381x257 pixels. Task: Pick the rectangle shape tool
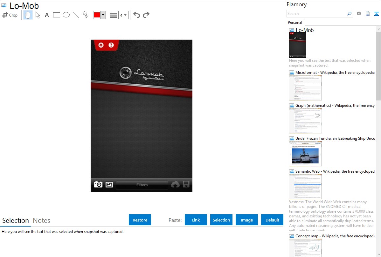click(57, 15)
